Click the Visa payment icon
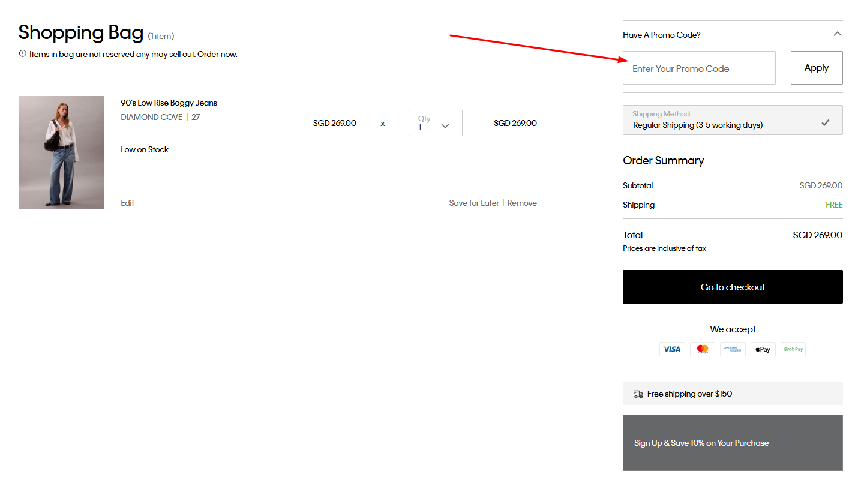858x483 pixels. 672,349
